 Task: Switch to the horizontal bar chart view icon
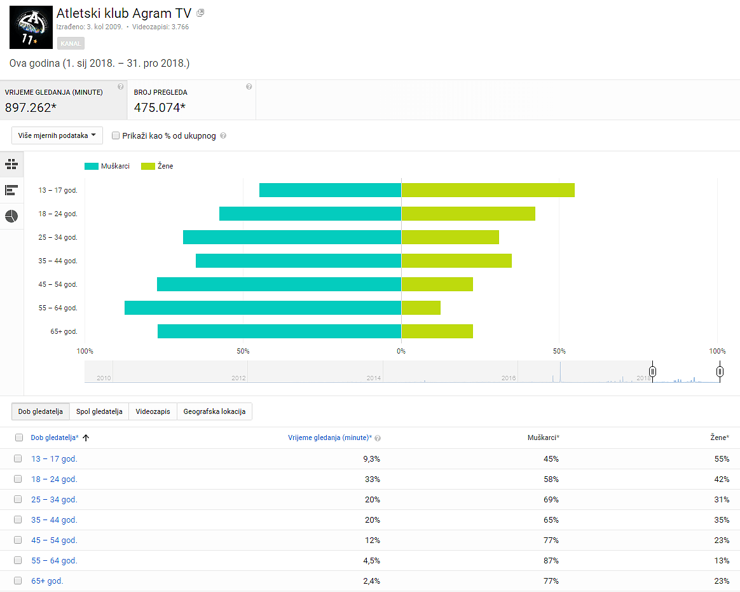[x=11, y=190]
